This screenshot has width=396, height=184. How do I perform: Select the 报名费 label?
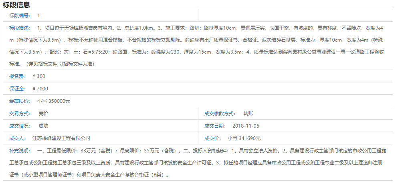coord(17,76)
